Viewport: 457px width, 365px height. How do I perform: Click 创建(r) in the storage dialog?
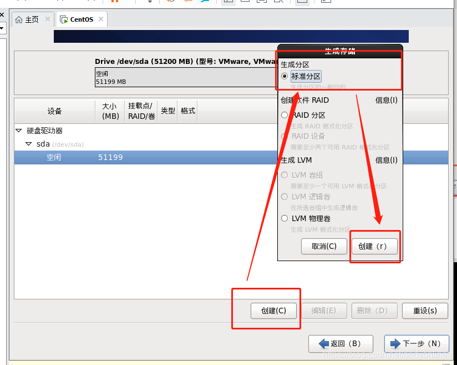point(374,247)
